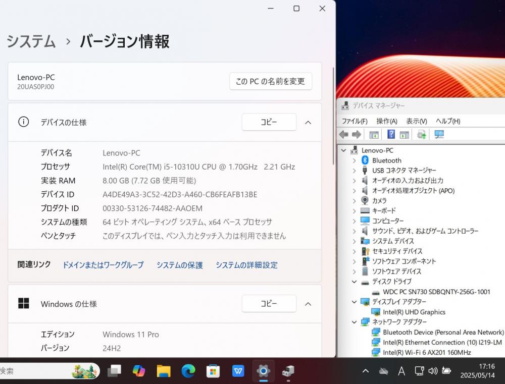Open Microsoft Store from the taskbar
The height and width of the screenshot is (384, 505).
point(213,371)
